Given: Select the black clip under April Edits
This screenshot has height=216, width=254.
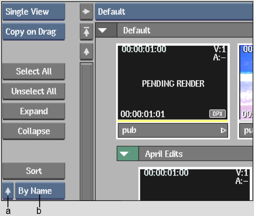Looking at the screenshot, I should tap(195, 185).
